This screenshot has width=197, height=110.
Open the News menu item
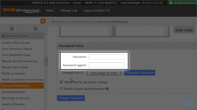point(50,10)
